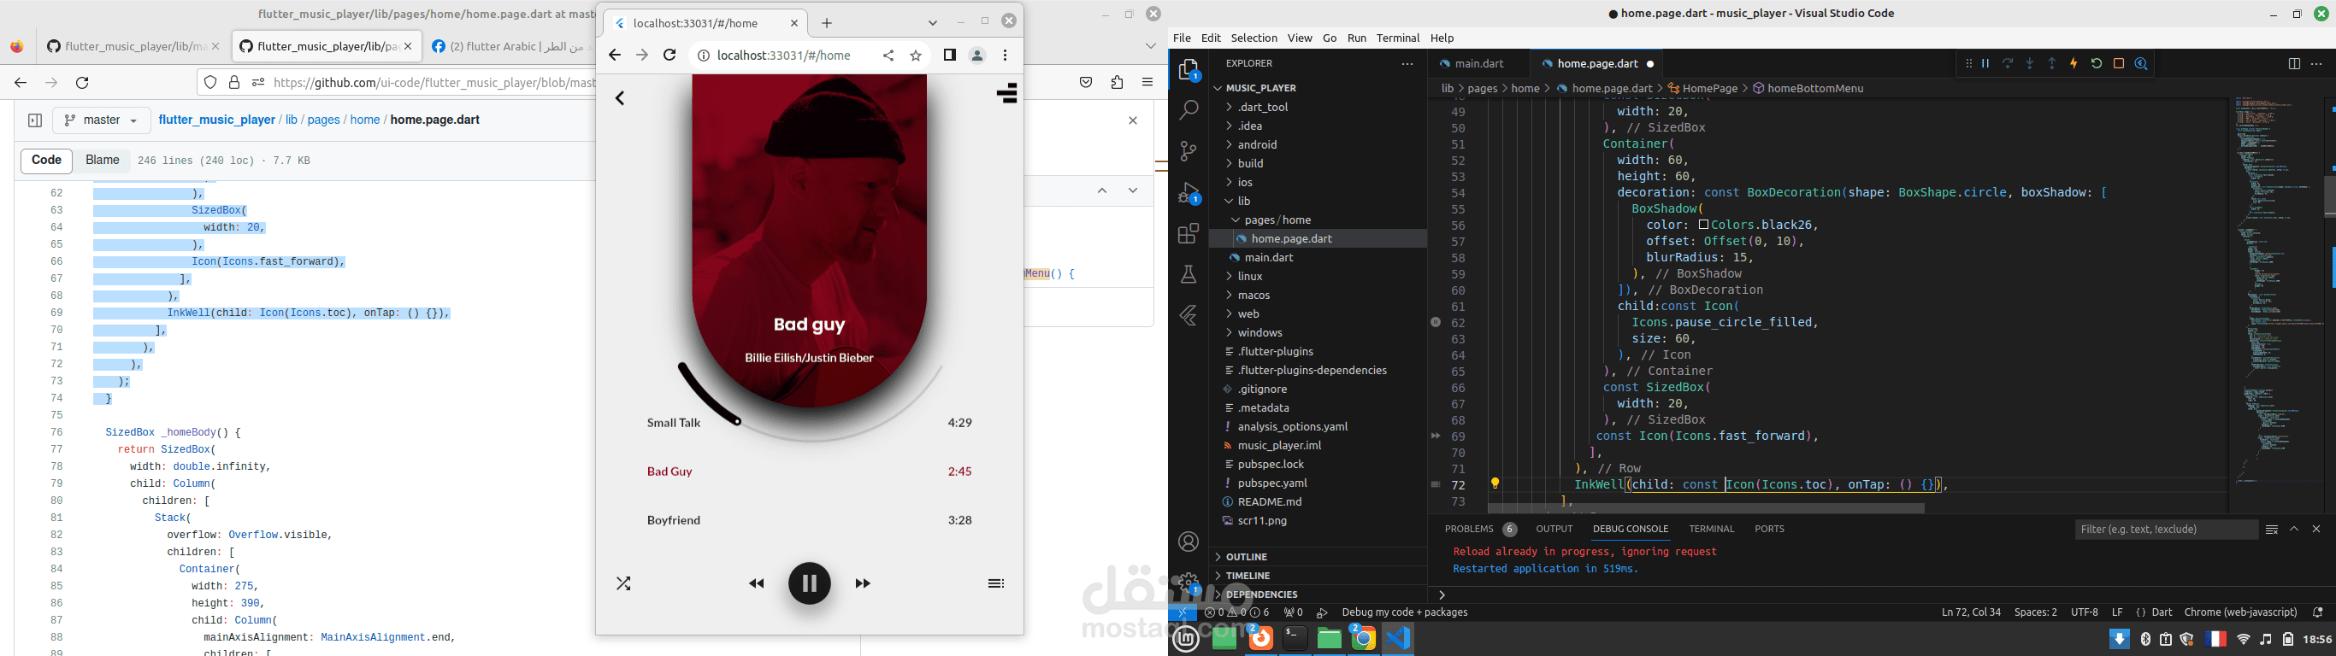Click Step Over in the debug toolbar

click(x=2008, y=63)
